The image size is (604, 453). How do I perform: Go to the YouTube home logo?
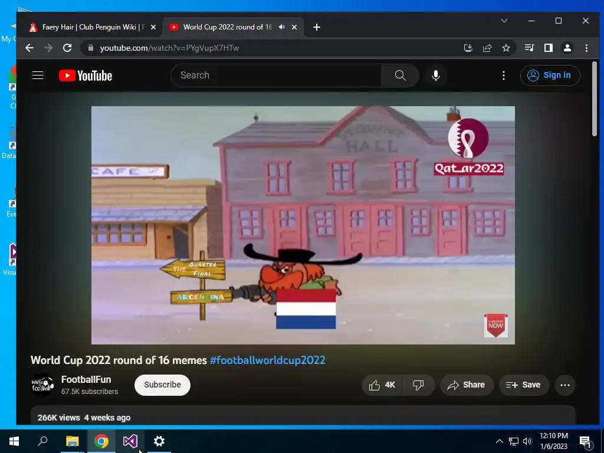pos(86,75)
